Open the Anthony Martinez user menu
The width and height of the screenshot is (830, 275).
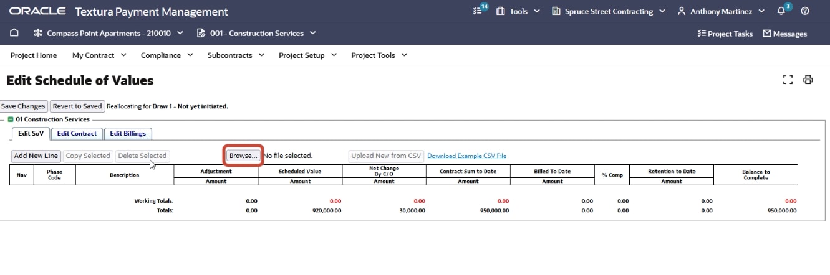coord(723,11)
